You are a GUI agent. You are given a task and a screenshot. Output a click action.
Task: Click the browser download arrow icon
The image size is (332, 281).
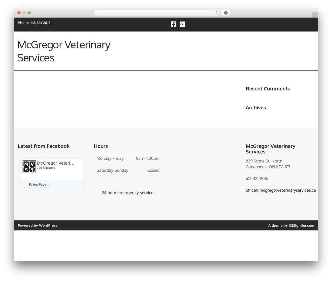point(226,13)
